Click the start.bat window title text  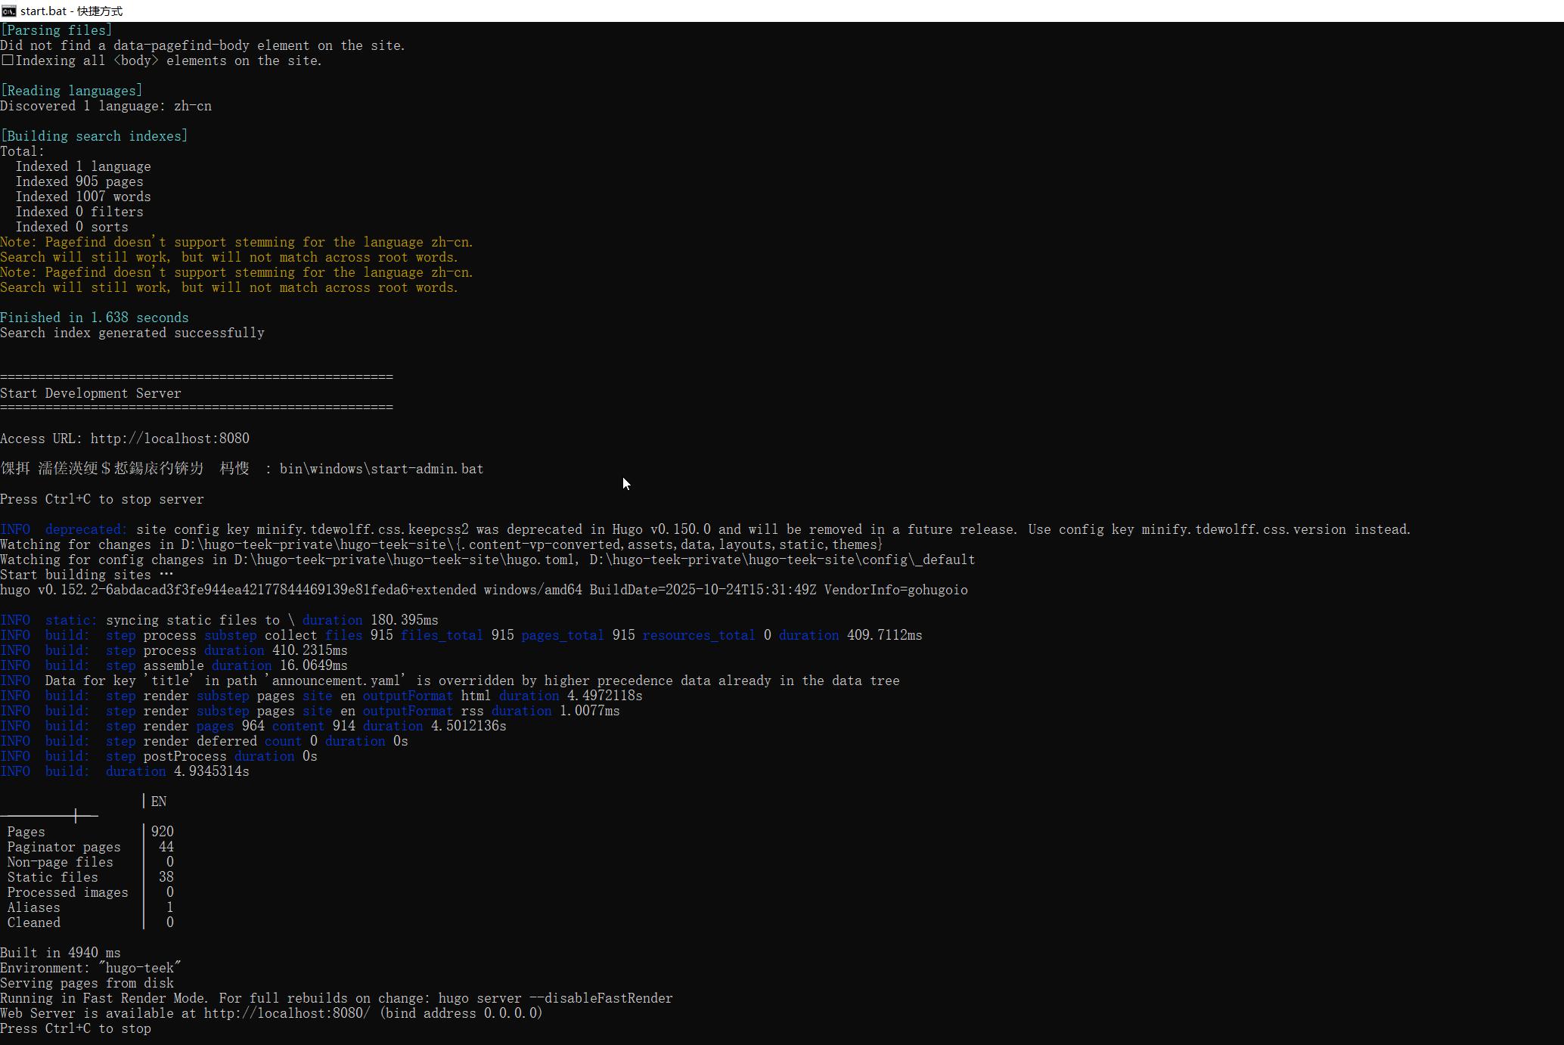pos(71,11)
